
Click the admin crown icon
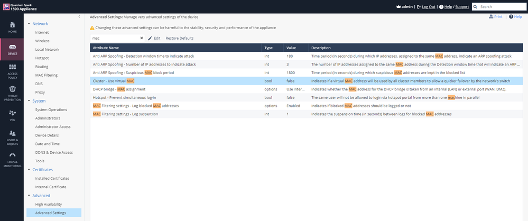pos(399,7)
